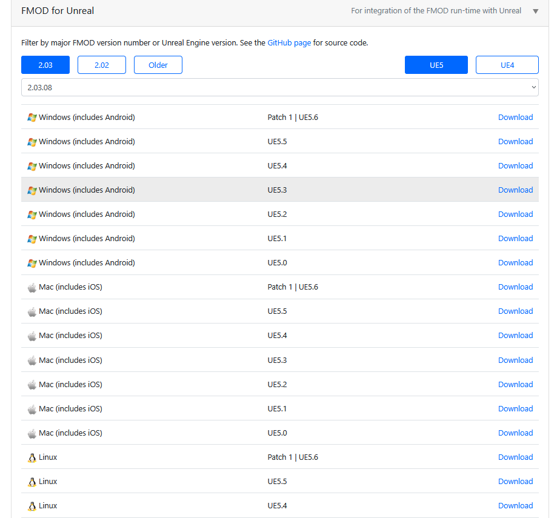Image resolution: width=557 pixels, height=518 pixels.
Task: Filter downloads by UE4
Action: pos(507,65)
